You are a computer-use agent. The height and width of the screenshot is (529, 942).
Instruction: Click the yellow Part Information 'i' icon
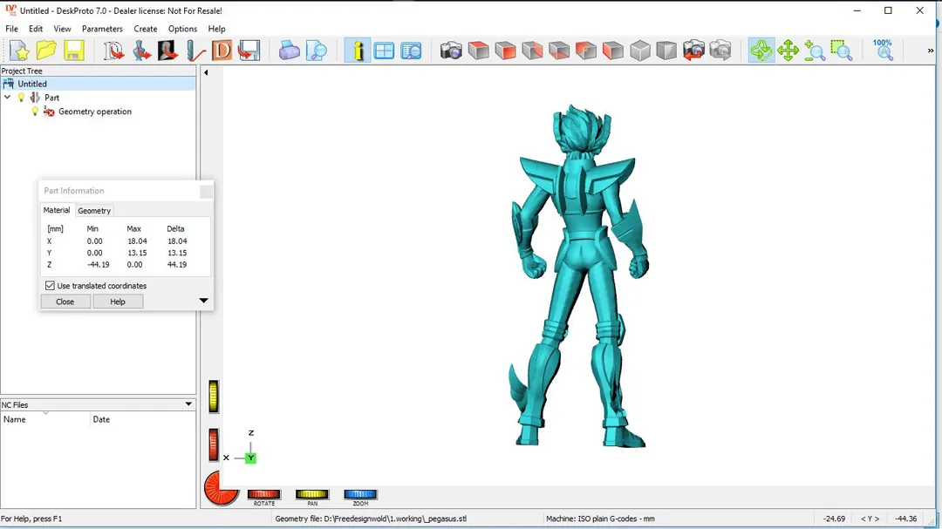point(357,51)
